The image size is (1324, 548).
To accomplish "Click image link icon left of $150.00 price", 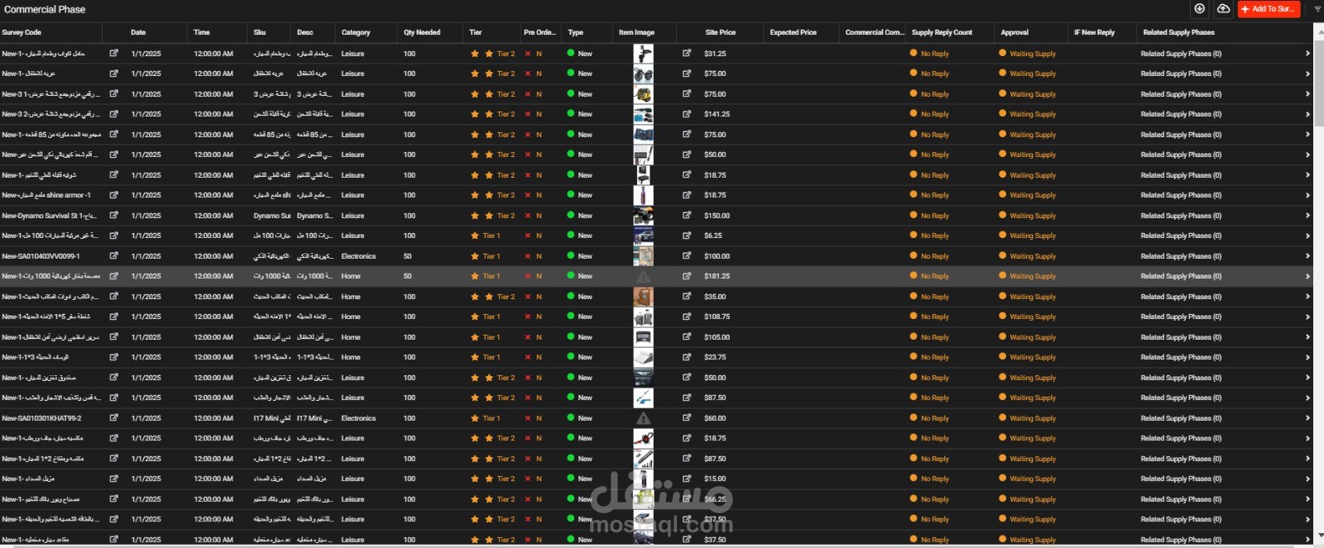I will [x=687, y=215].
